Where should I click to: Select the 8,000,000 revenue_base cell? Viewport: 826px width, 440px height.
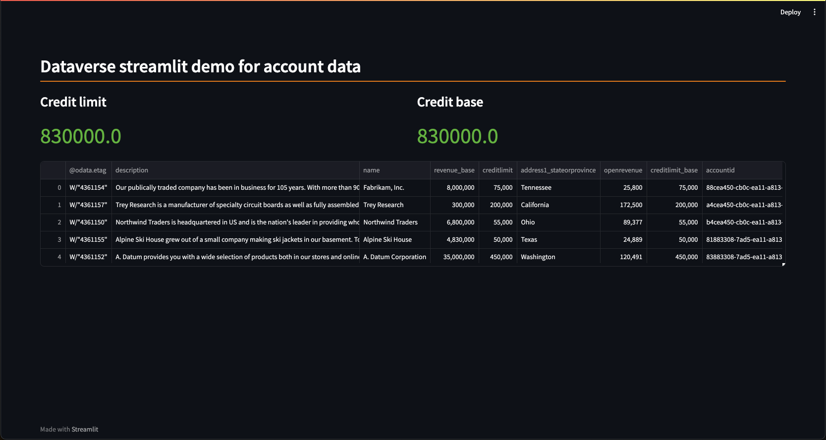point(454,188)
